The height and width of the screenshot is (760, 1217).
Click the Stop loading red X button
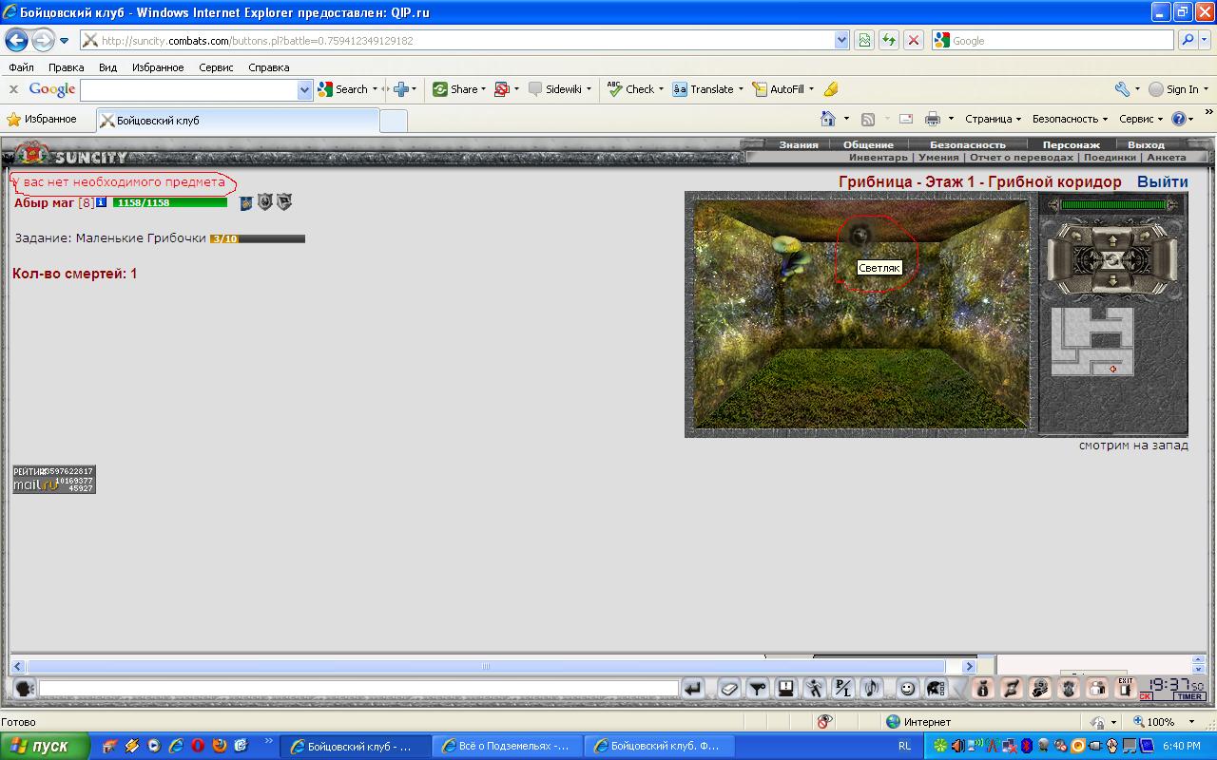point(913,41)
